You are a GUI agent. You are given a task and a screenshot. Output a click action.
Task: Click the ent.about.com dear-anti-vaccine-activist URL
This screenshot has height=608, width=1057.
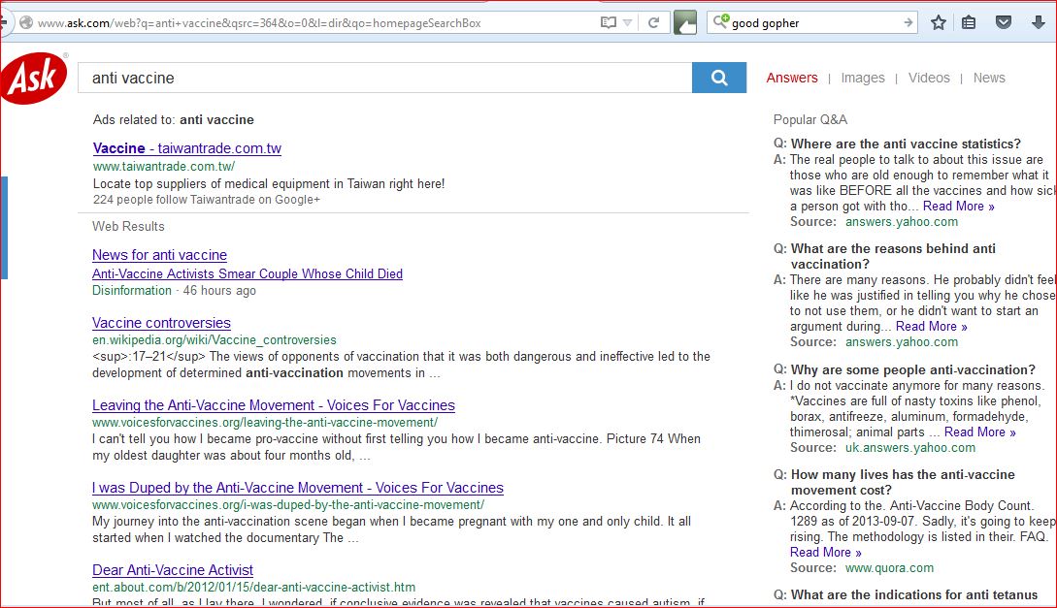[253, 587]
